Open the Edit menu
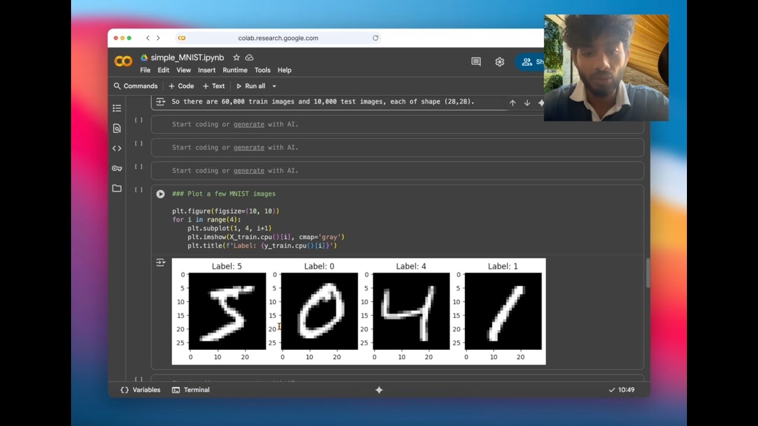The image size is (758, 426). pyautogui.click(x=163, y=70)
